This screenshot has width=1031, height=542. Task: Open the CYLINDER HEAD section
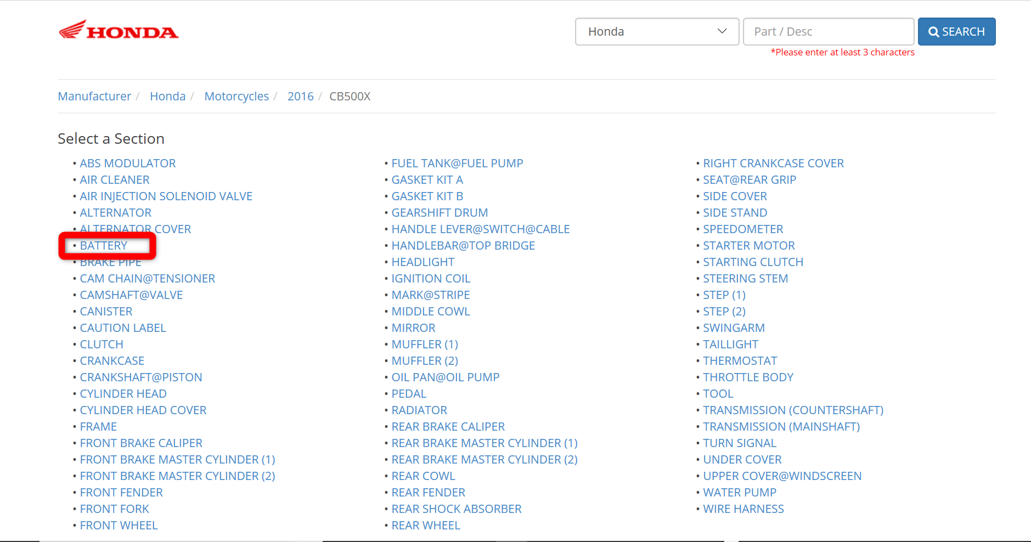[123, 394]
